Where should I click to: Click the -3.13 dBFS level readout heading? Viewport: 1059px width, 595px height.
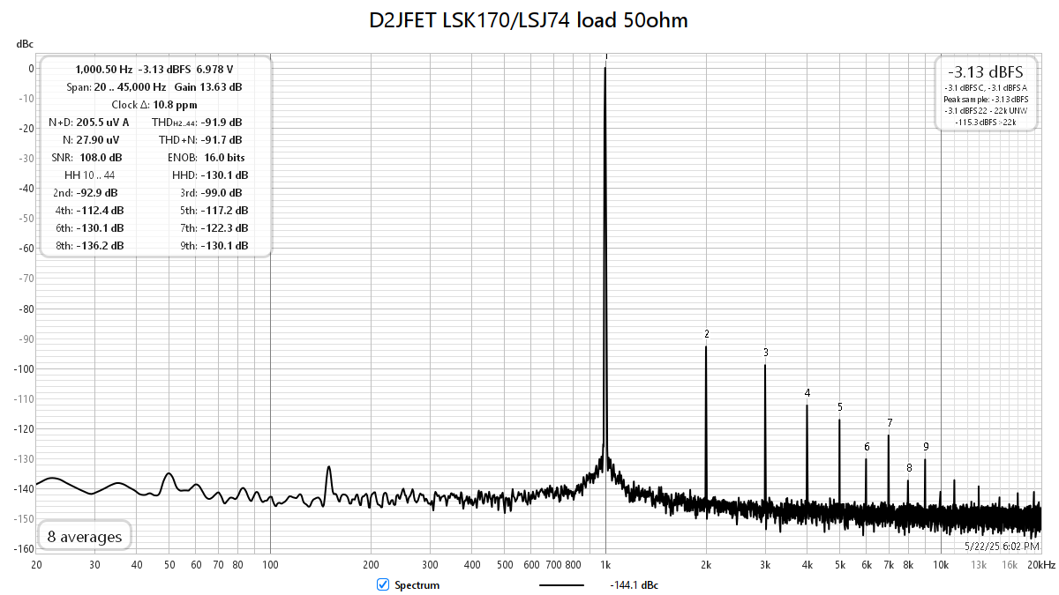pos(985,72)
